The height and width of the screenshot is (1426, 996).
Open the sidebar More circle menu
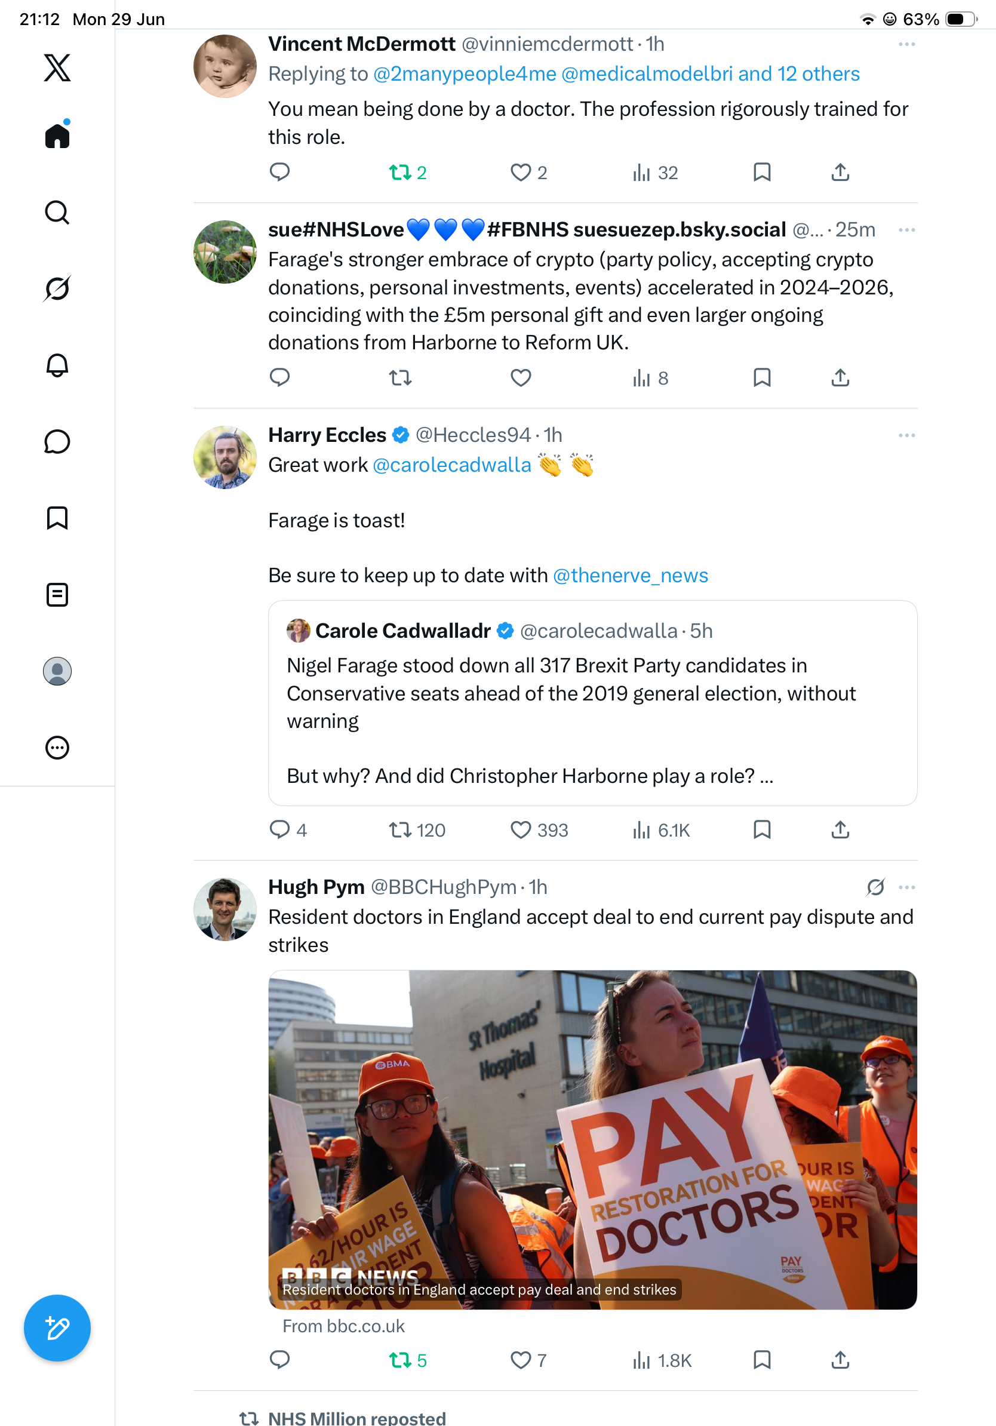click(x=57, y=748)
